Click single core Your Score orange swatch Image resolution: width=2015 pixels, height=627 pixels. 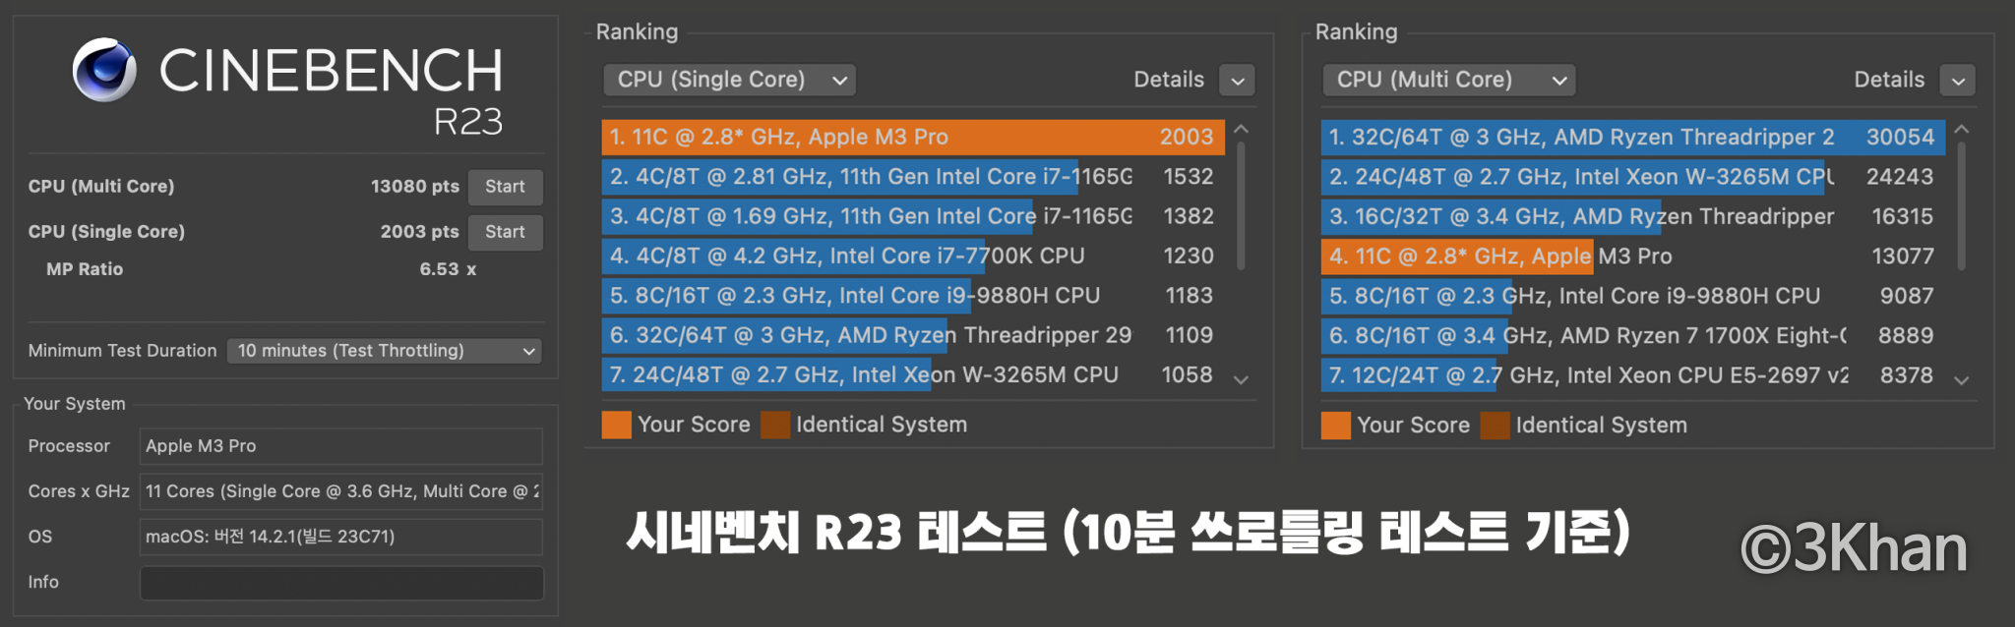tap(617, 425)
